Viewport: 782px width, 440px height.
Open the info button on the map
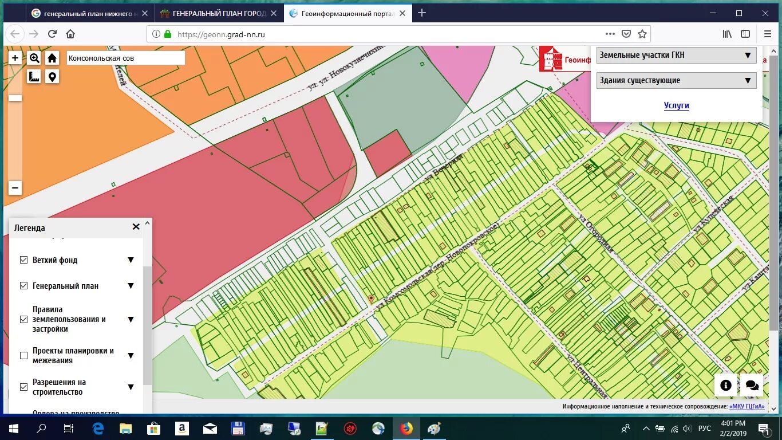coord(725,386)
